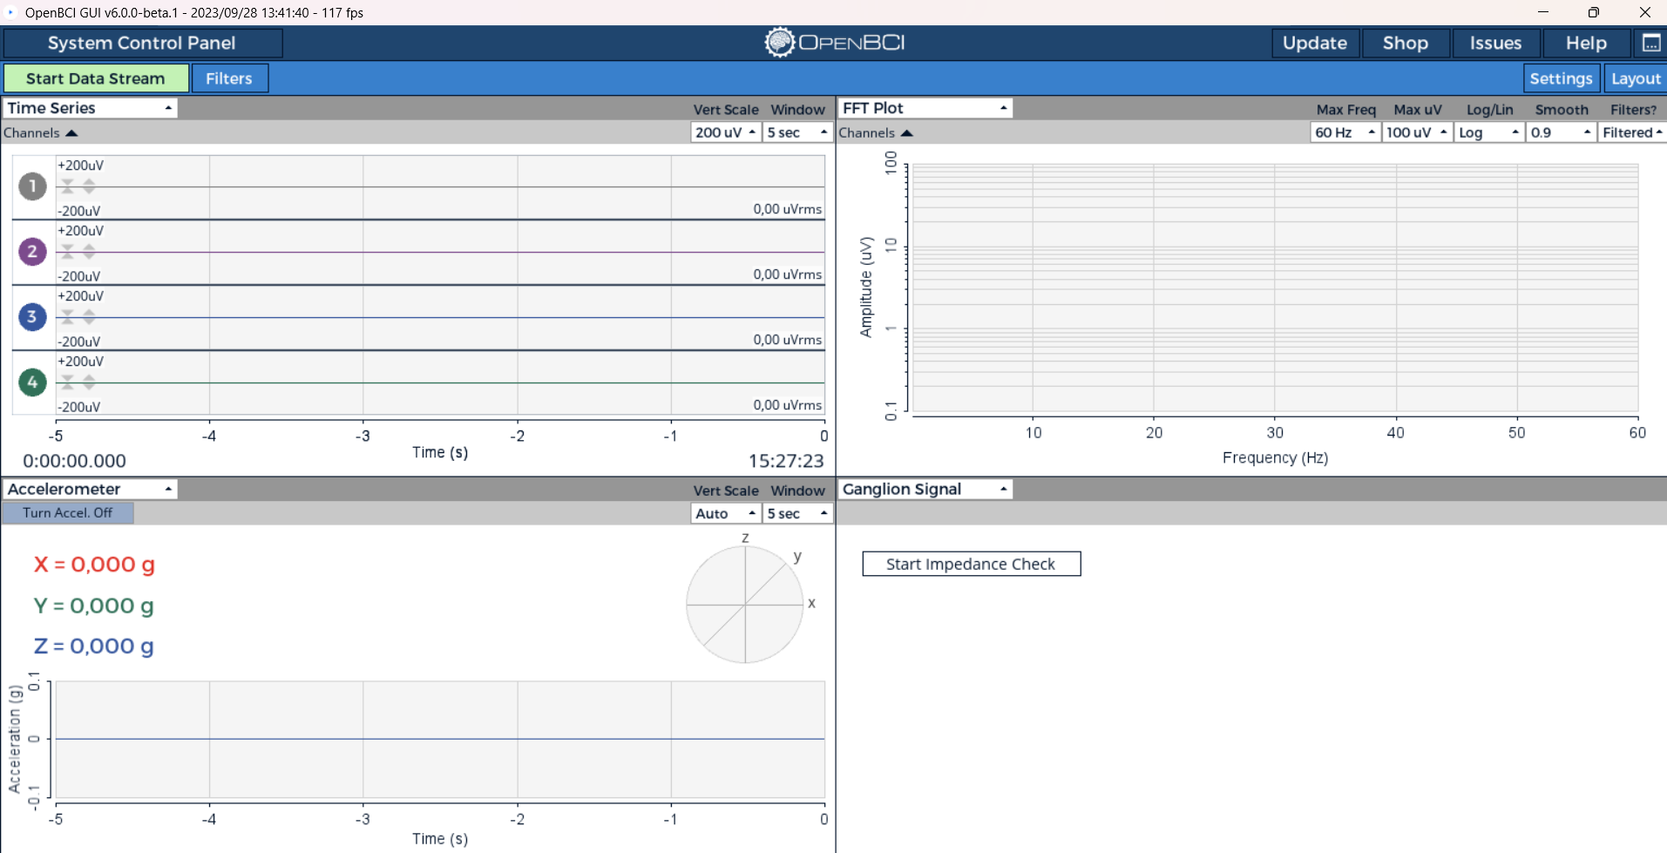Open the Filtered dropdown in FFT Plot
This screenshot has height=853, width=1667.
[1632, 132]
